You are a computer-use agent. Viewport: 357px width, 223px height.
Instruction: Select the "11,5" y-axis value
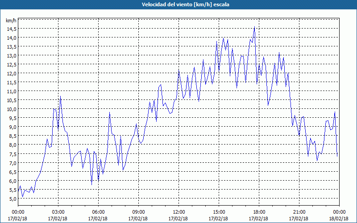click(x=12, y=83)
